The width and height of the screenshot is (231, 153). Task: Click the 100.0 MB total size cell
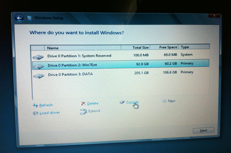pyautogui.click(x=141, y=55)
